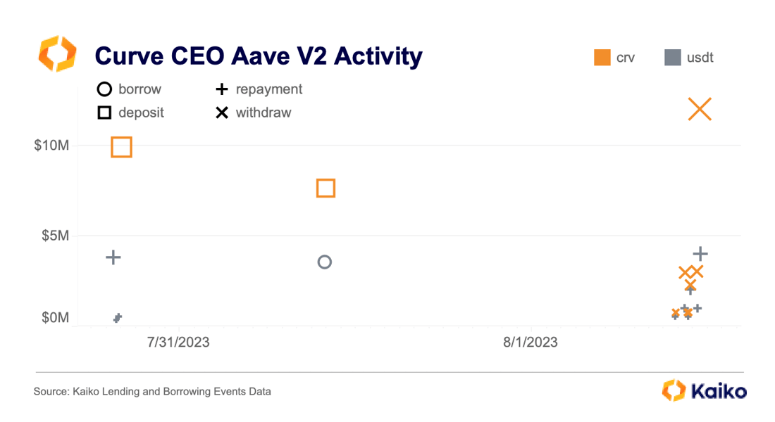Click the borrow circle legend marker
This screenshot has height=422, width=775.
tap(104, 89)
